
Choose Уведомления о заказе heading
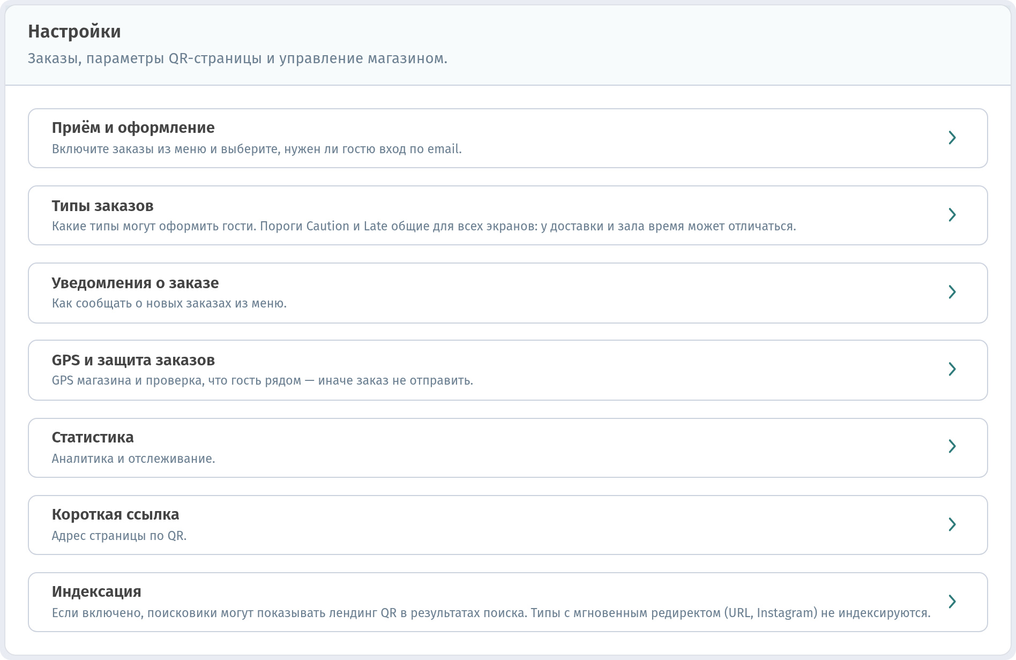pyautogui.click(x=135, y=283)
